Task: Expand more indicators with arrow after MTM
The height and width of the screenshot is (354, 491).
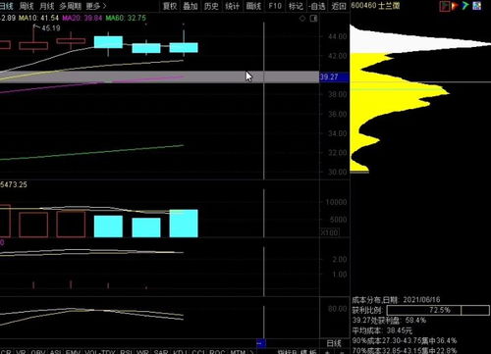Action: [x=251, y=352]
